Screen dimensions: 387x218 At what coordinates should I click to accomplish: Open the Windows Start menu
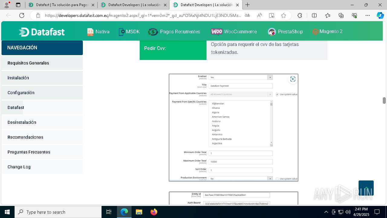[7, 212]
